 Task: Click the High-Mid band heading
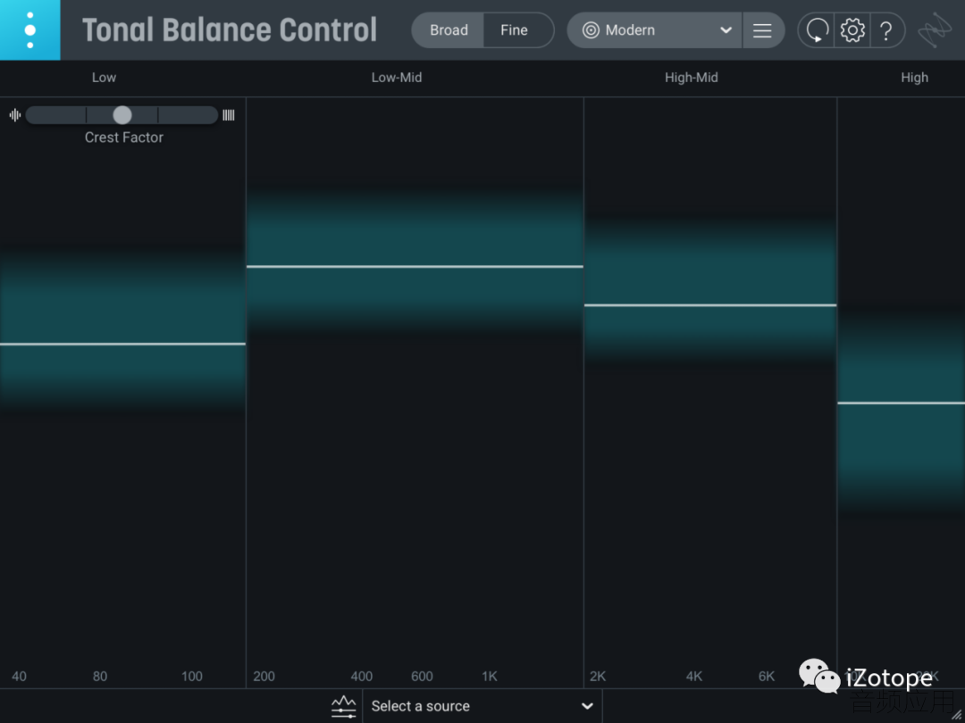coord(691,78)
